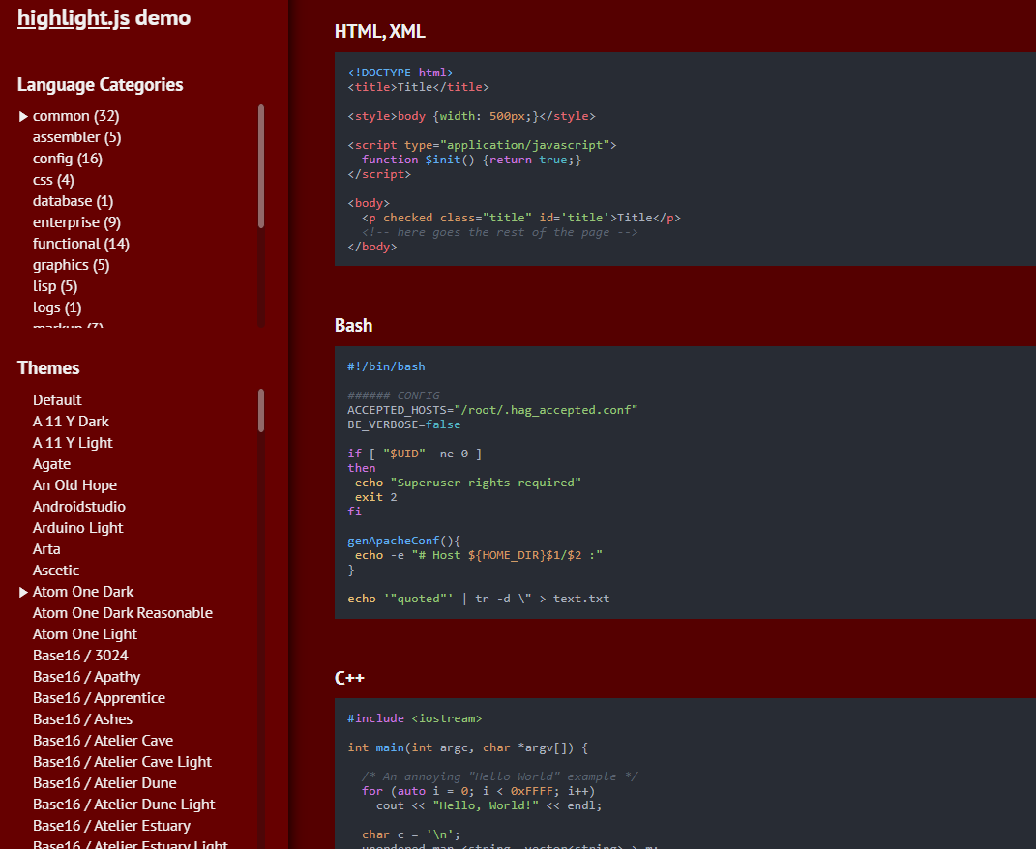Click the BE_VERBOSE=false line
1036x849 pixels.
pos(404,424)
